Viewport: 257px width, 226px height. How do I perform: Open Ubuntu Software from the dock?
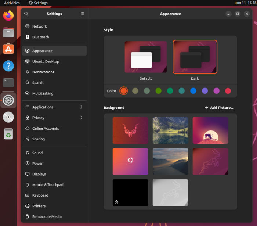coord(8,49)
